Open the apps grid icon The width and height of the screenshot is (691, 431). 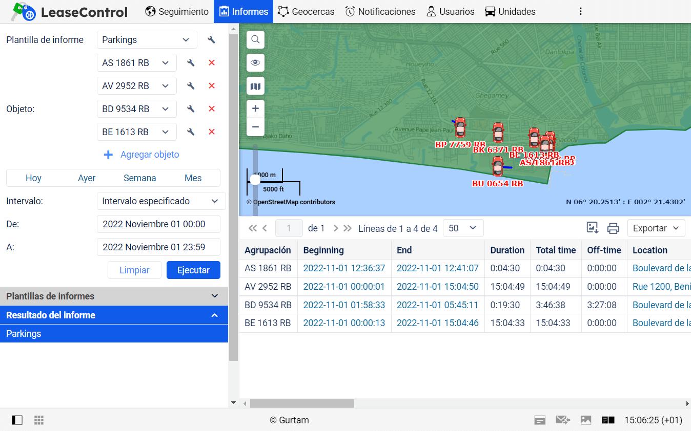(x=39, y=420)
